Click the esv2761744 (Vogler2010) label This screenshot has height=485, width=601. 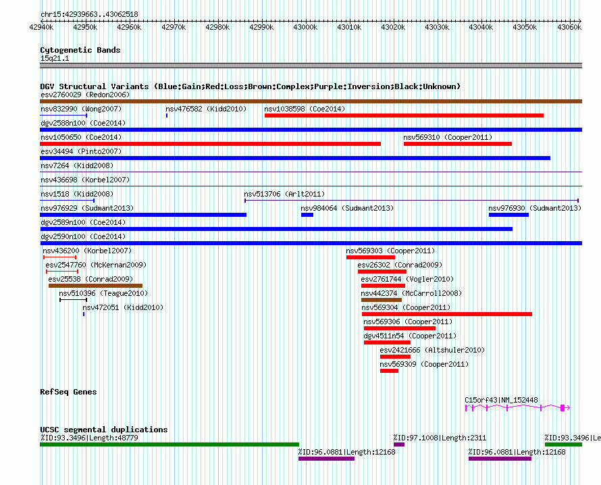(407, 279)
